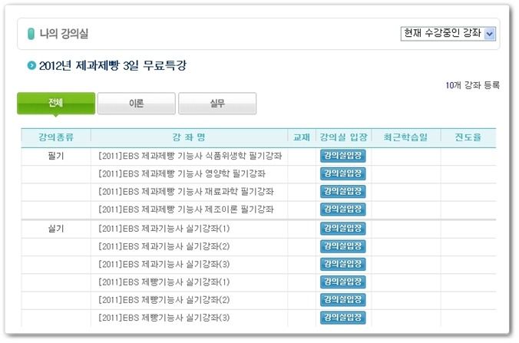Enter classroom for 제빵기능사 실기강좌(1)

[343, 282]
